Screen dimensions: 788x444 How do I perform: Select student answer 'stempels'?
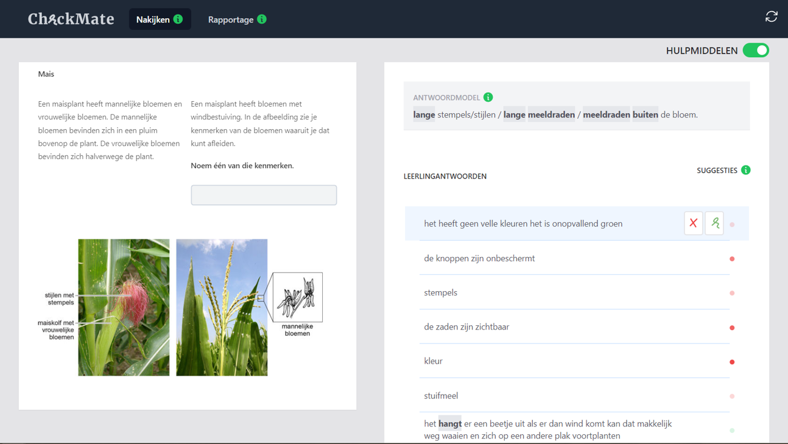440,292
